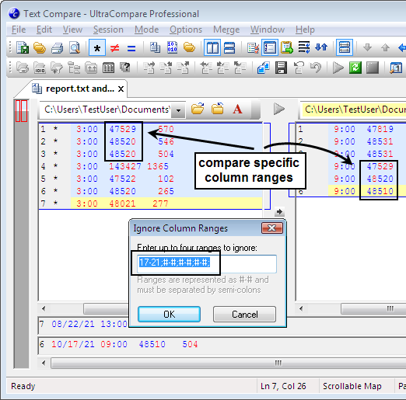The height and width of the screenshot is (400, 406).
Task: Open the Mode menu
Action: (x=146, y=30)
